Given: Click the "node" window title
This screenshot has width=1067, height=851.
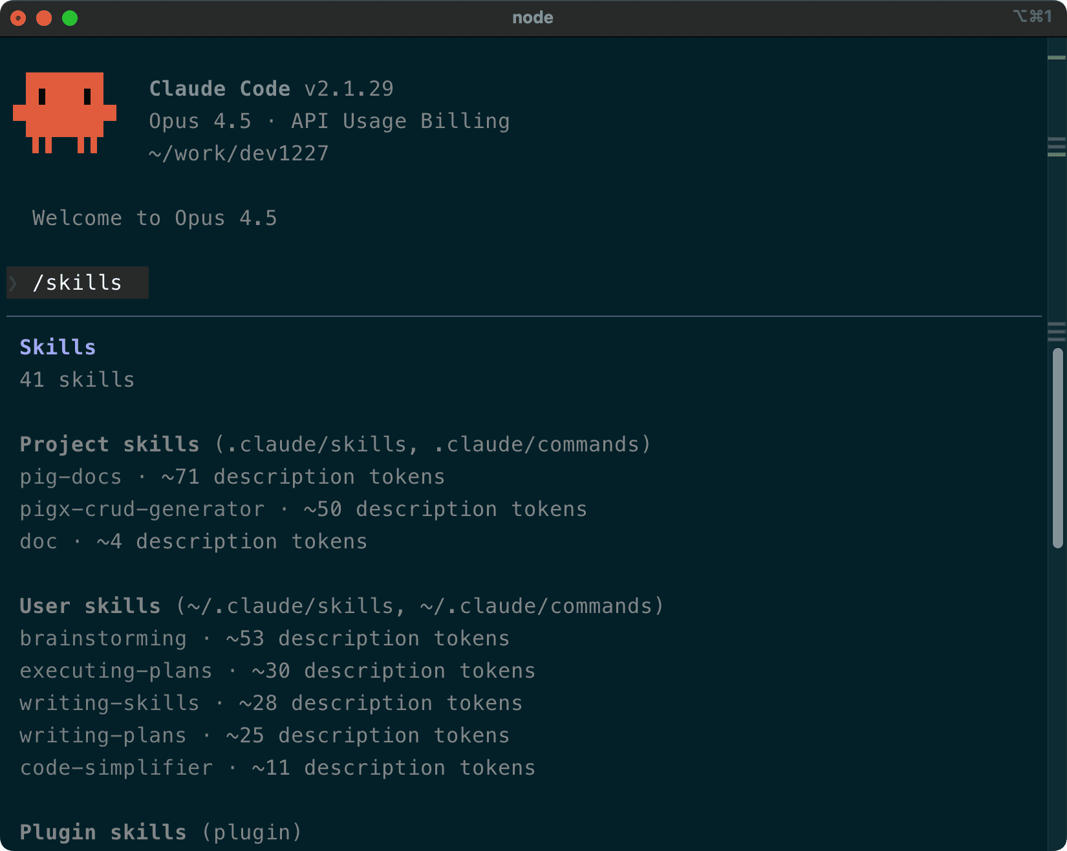Looking at the screenshot, I should [x=532, y=17].
